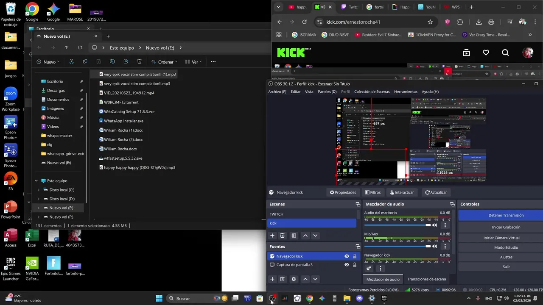The height and width of the screenshot is (305, 543).
Task: Open advanced audio properties gear in mixer
Action: tap(369, 268)
